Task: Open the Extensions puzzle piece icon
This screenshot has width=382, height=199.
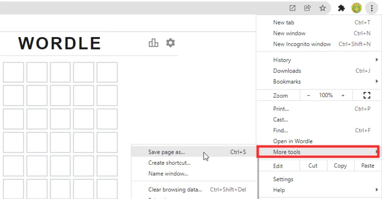Action: click(341, 8)
